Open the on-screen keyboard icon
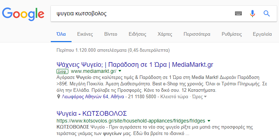 [x=238, y=14]
